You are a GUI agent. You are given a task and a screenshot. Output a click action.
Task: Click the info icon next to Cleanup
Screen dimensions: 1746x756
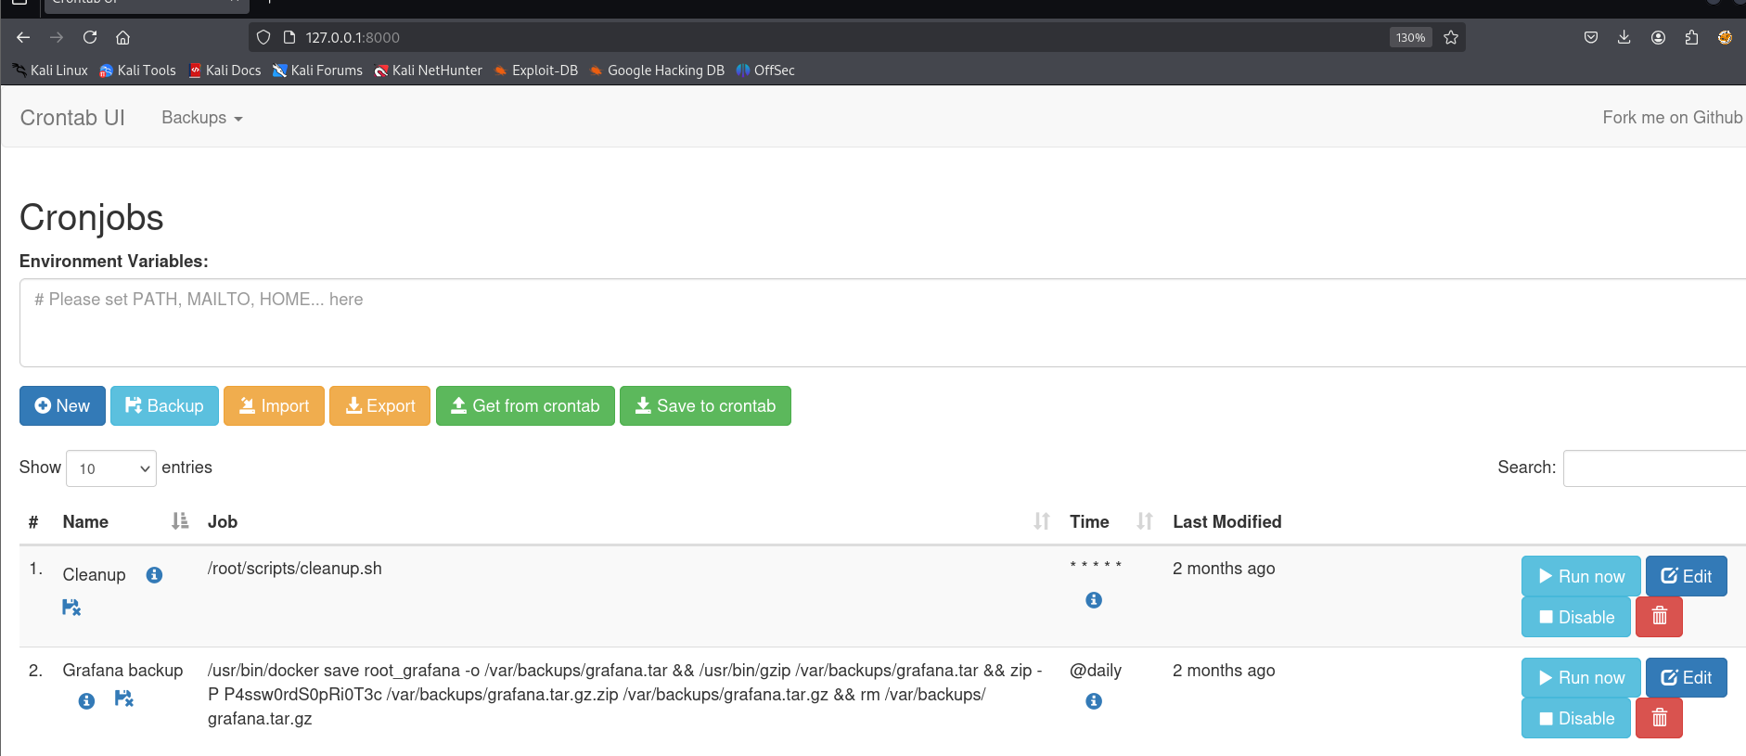(x=155, y=575)
